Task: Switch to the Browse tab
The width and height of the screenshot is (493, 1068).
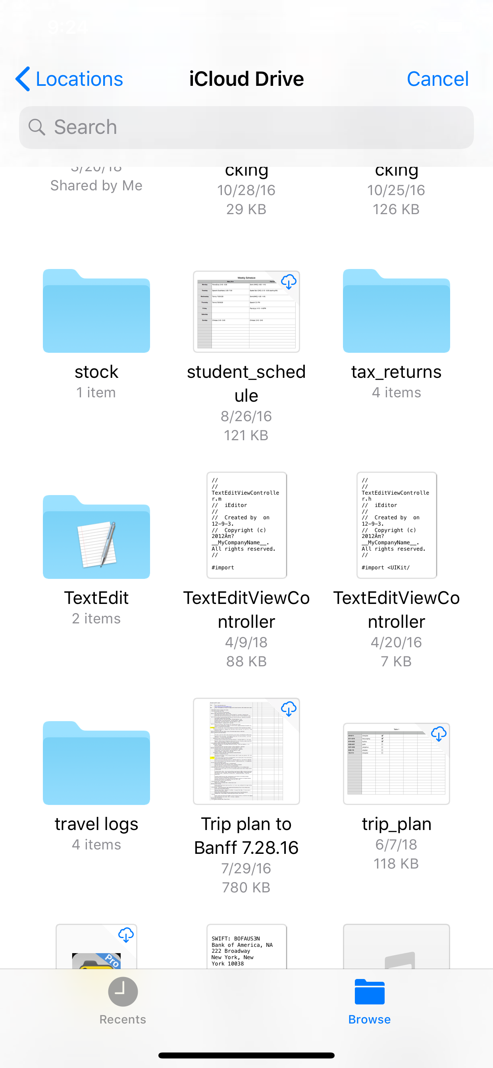Action: 370,1001
